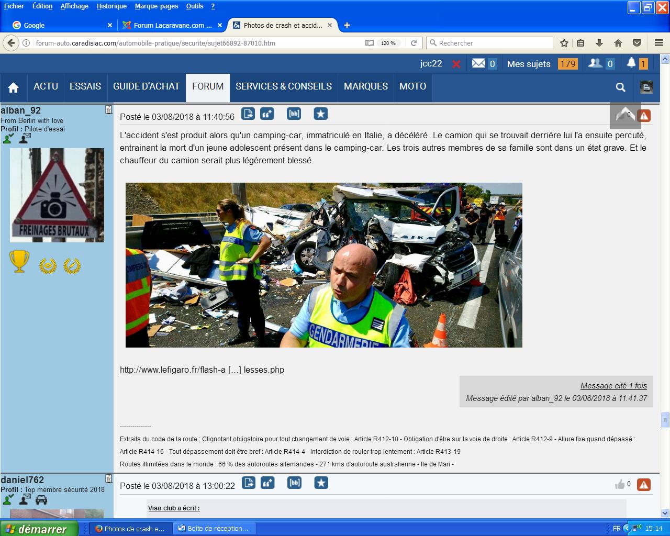This screenshot has width=670, height=536.
Task: Open the notifications bell icon
Action: 631,63
